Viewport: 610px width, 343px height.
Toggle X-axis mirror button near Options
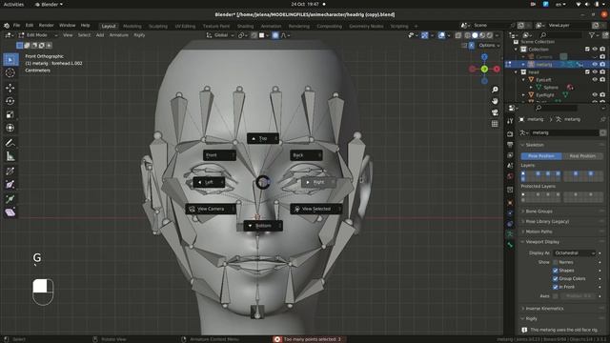[471, 46]
